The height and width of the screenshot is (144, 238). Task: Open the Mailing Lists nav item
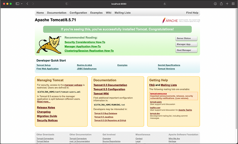(122, 13)
